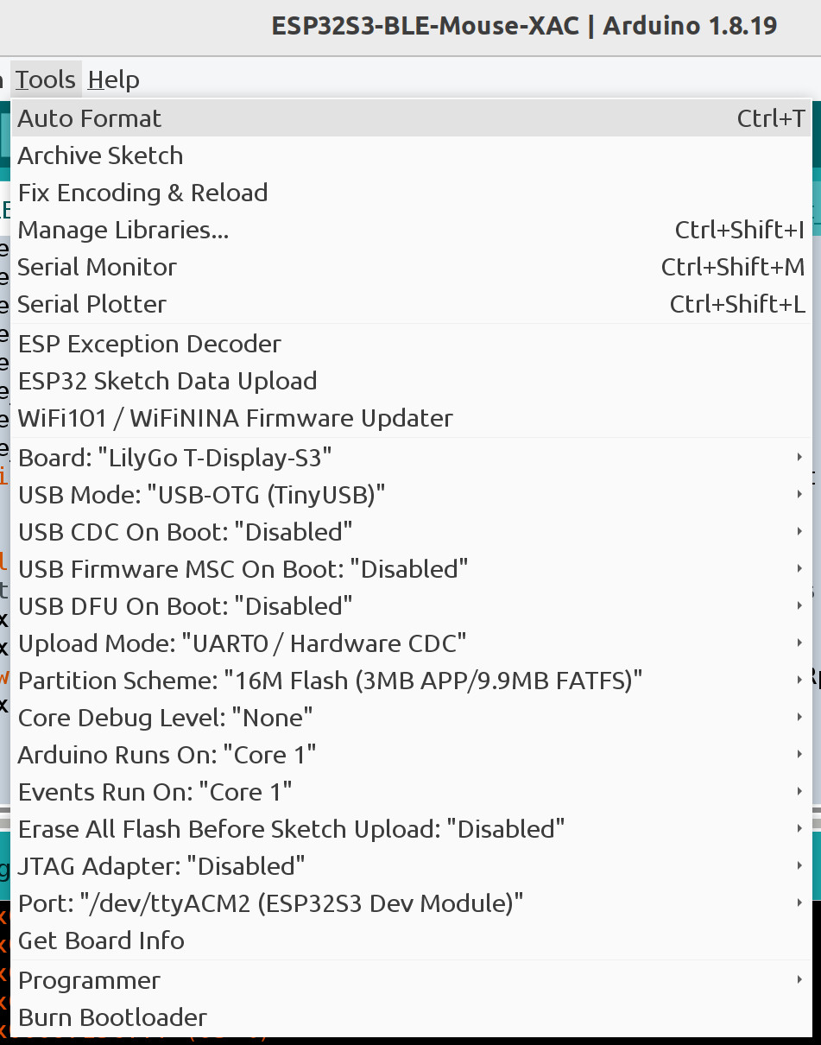Expand Core Debug Level "None" submenu
Viewport: 821px width, 1045px height.
[411, 718]
